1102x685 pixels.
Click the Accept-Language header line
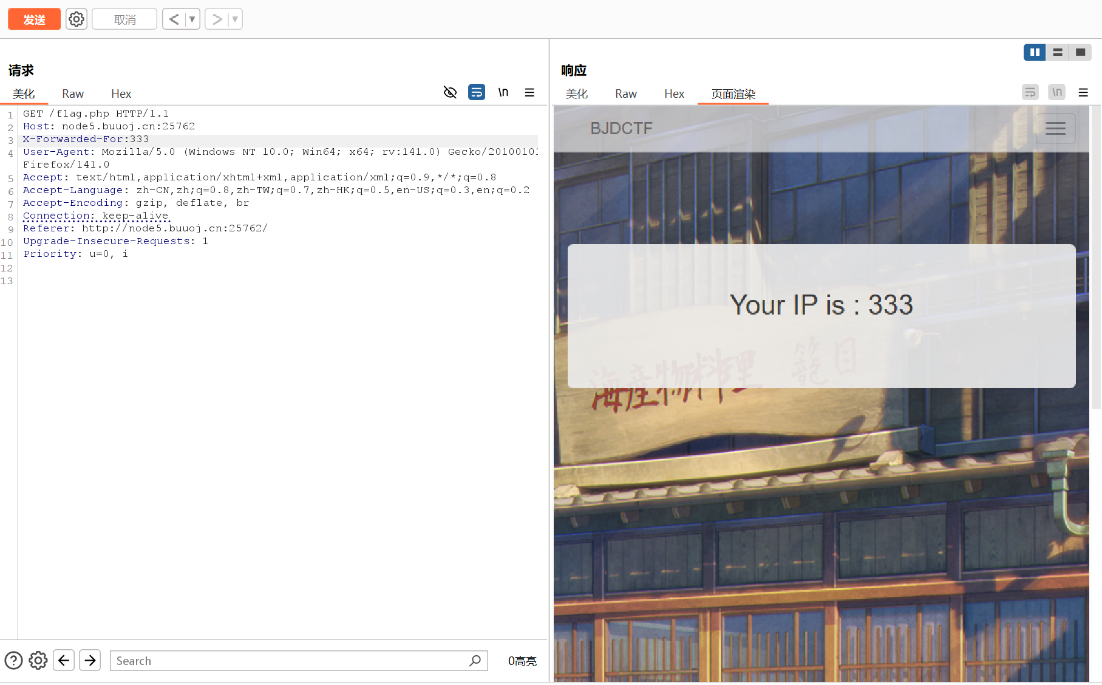[x=276, y=190]
